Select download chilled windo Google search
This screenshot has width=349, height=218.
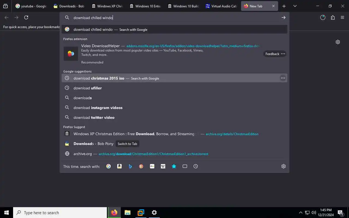pos(174,29)
